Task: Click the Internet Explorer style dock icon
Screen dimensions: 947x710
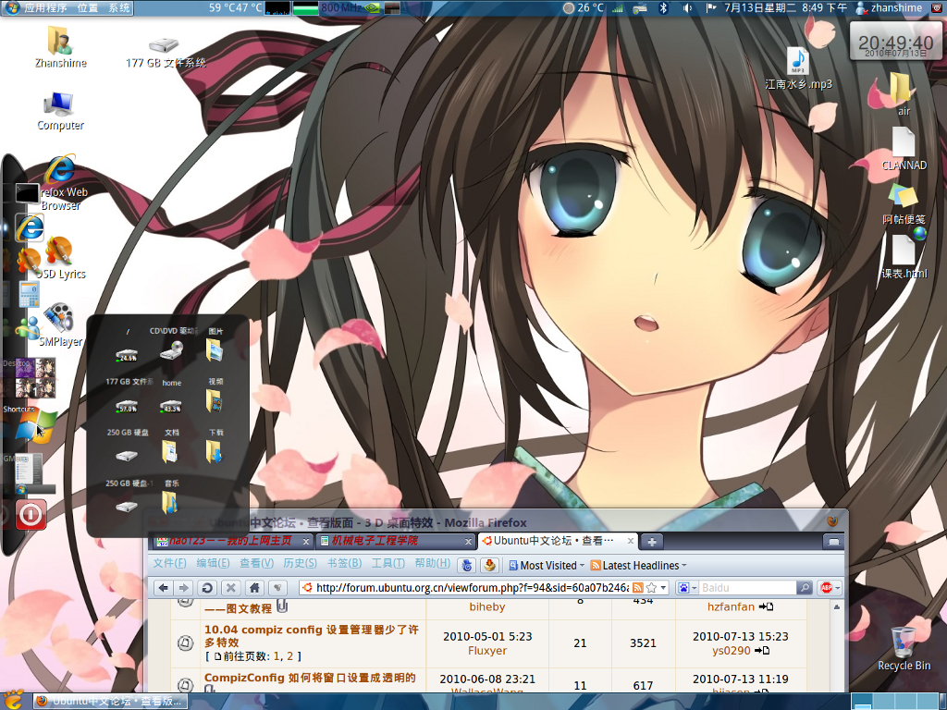Action: coord(29,228)
